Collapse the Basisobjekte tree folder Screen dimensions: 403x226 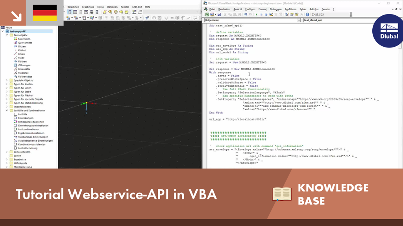pos(7,35)
